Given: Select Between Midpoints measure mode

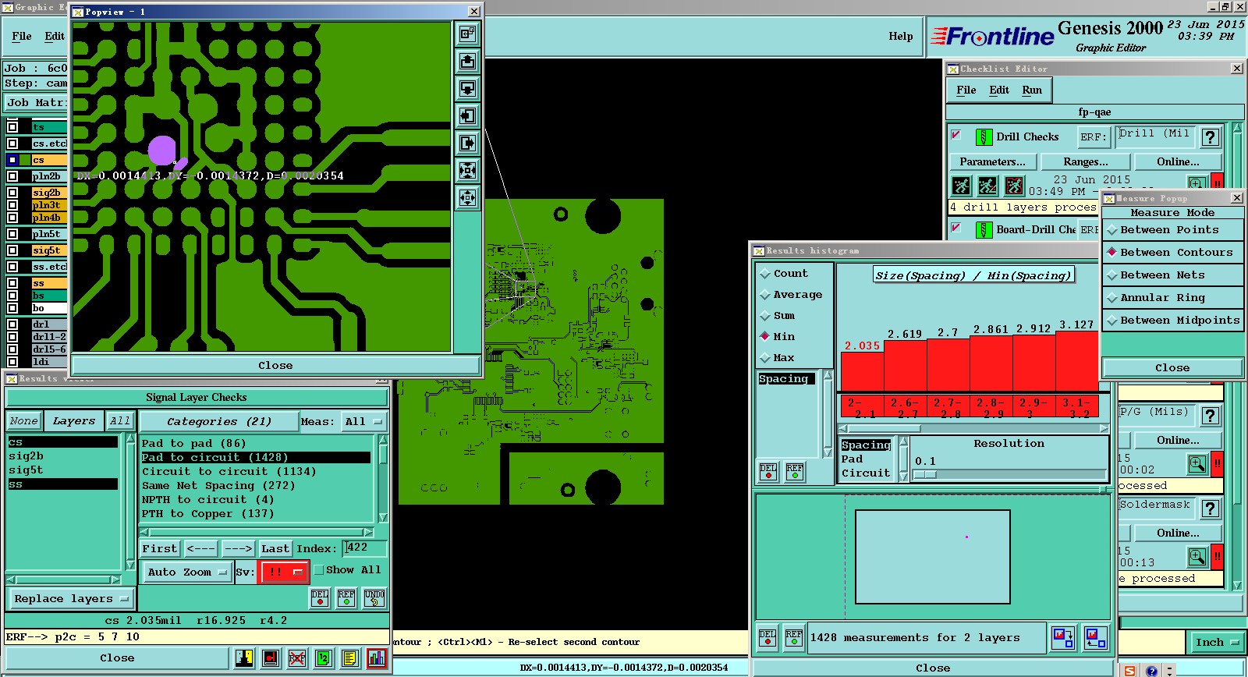Looking at the screenshot, I should click(x=1172, y=321).
